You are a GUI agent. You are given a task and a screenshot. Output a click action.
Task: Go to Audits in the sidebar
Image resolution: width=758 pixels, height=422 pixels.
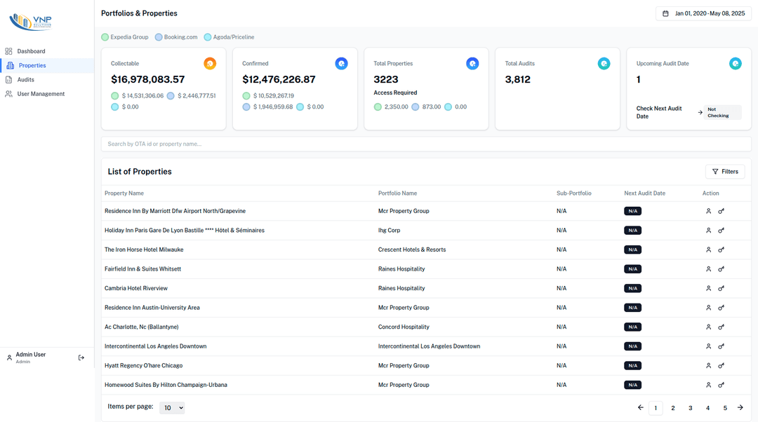[x=26, y=80]
